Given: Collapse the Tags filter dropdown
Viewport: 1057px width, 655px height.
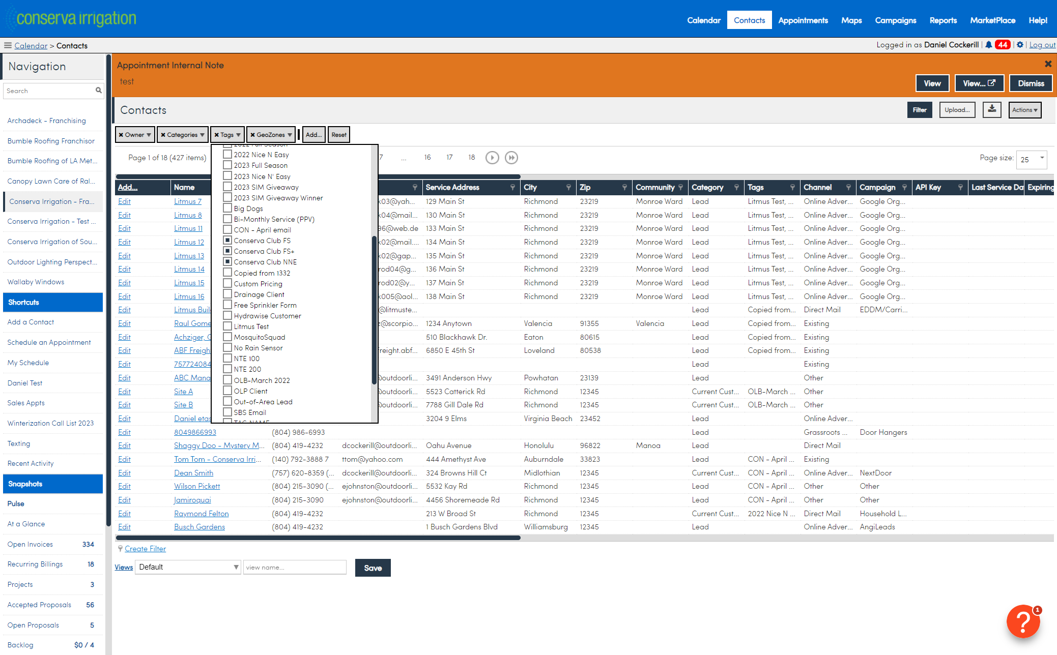Looking at the screenshot, I should click(x=238, y=135).
